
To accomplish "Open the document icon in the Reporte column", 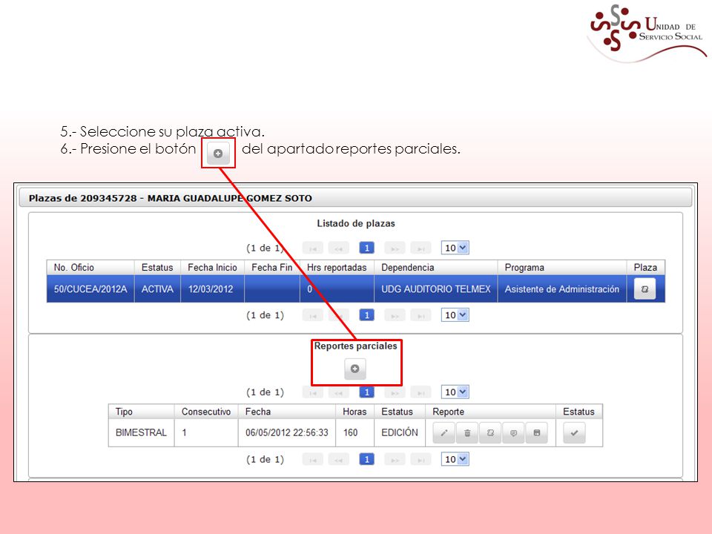I will coord(490,432).
